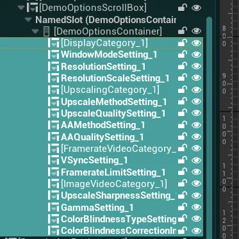
Task: Click the WindowModeSetting_1 widget icon
Action: click(54, 54)
